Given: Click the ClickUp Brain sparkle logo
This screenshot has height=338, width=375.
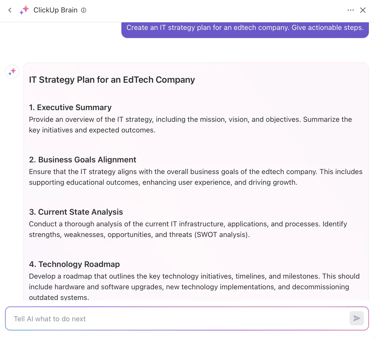Looking at the screenshot, I should (x=24, y=10).
